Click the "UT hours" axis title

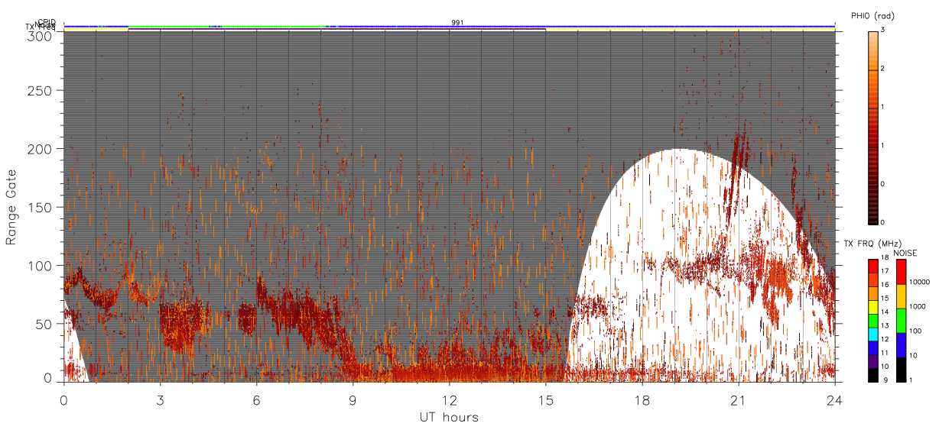(449, 417)
